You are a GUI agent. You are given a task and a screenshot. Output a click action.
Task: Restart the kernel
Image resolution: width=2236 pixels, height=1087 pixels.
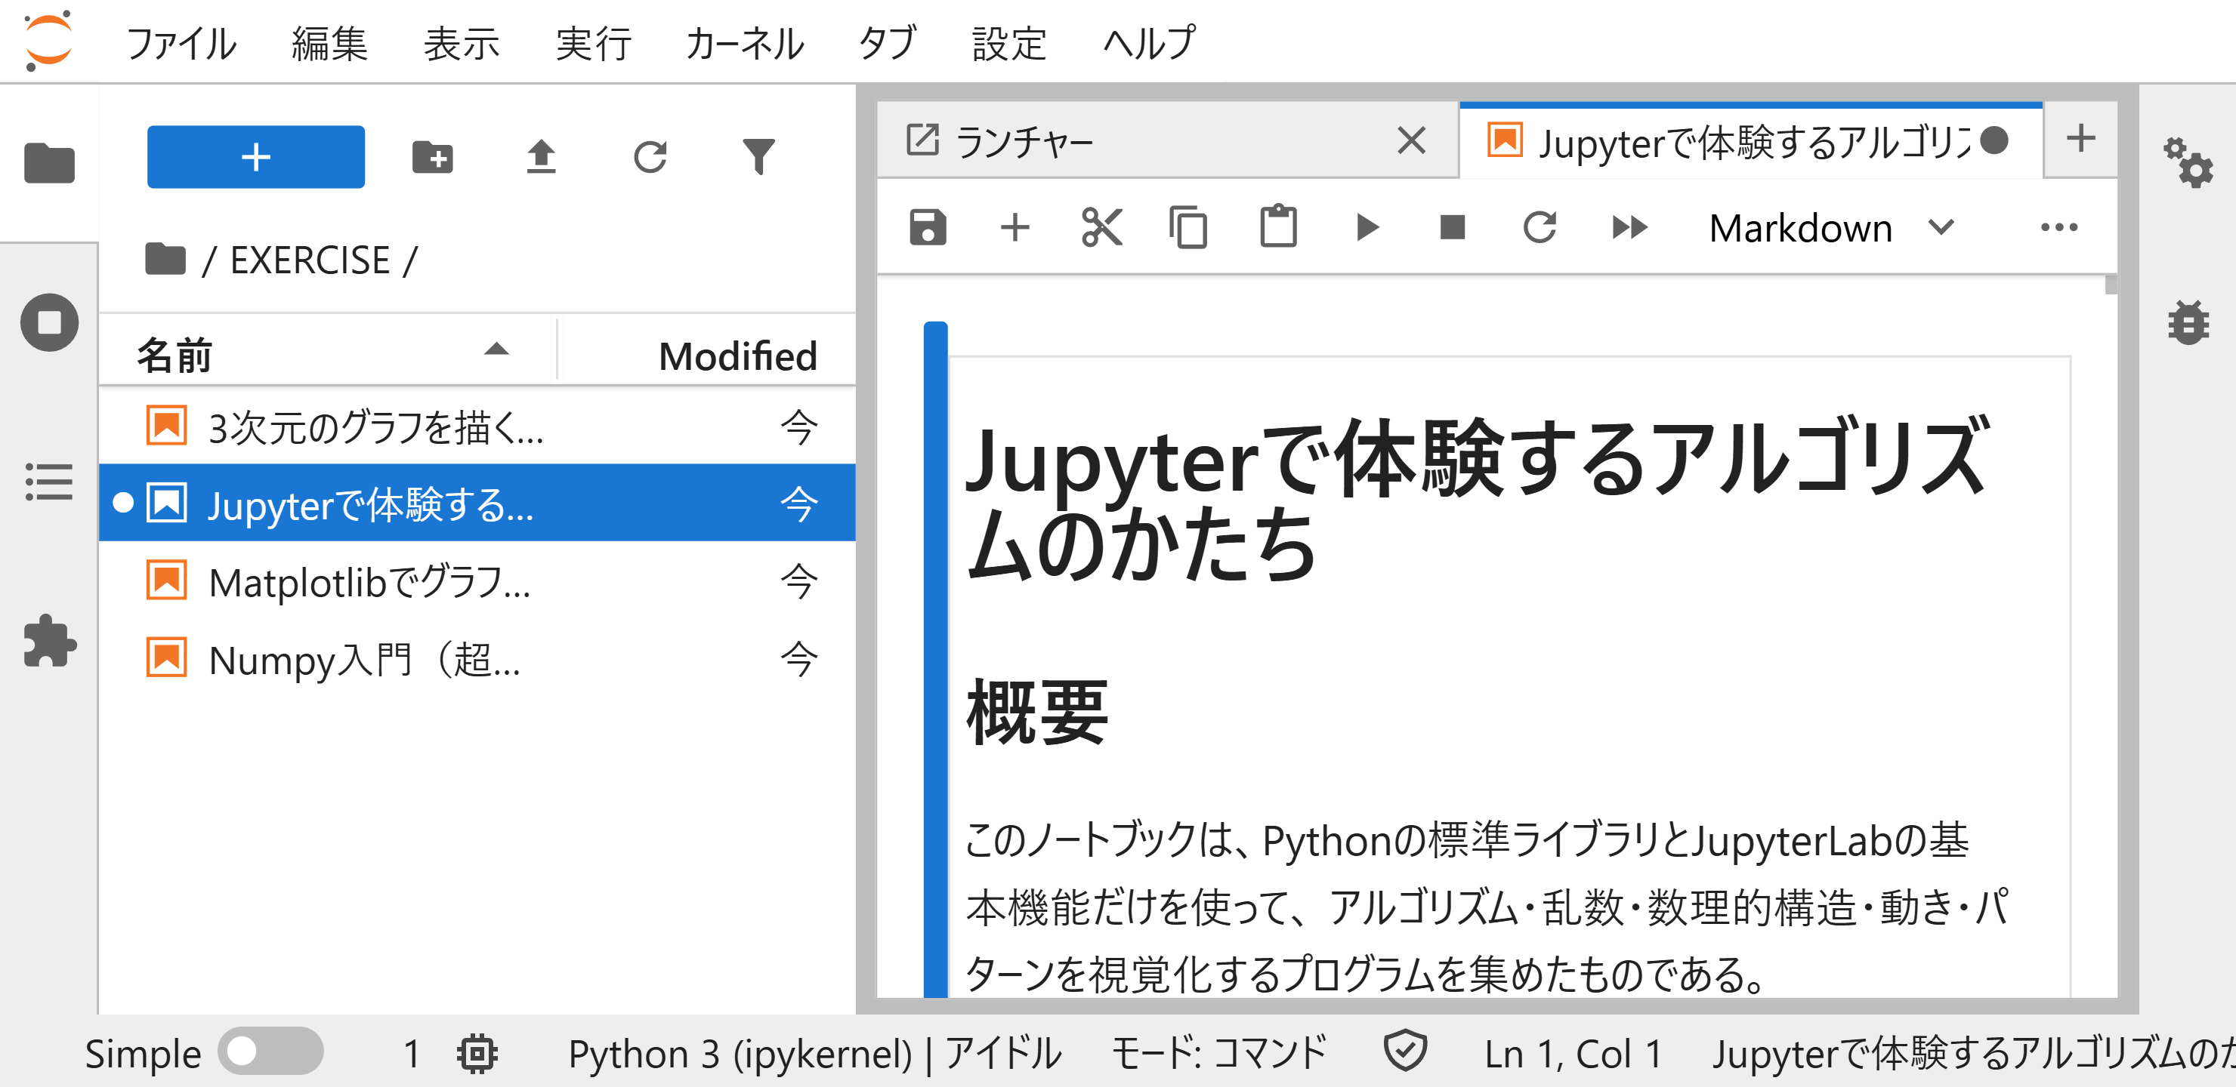[1540, 227]
